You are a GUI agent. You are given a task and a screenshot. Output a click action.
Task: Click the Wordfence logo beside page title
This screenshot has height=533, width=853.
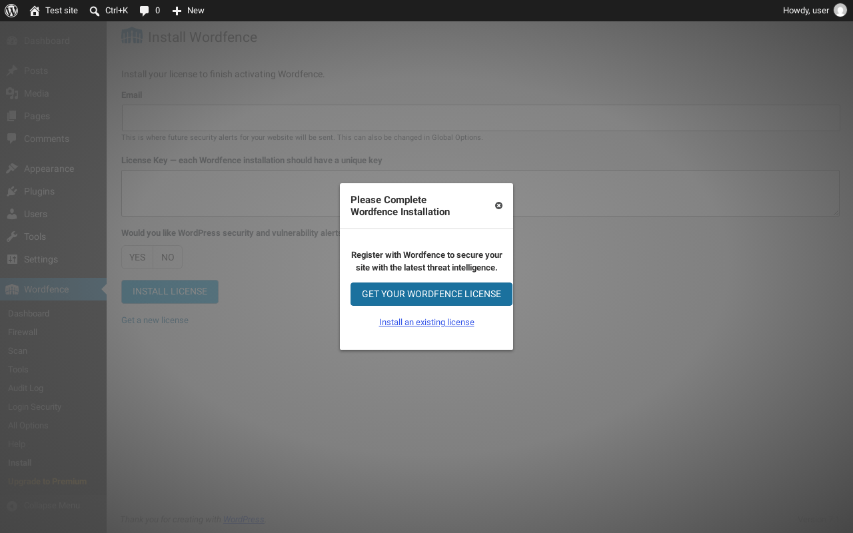point(132,36)
